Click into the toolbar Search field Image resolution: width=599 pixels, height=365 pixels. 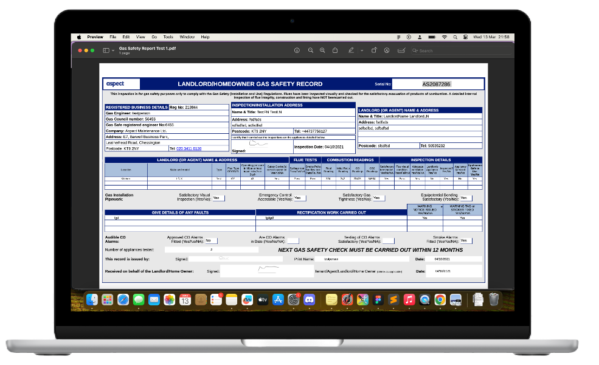(460, 50)
